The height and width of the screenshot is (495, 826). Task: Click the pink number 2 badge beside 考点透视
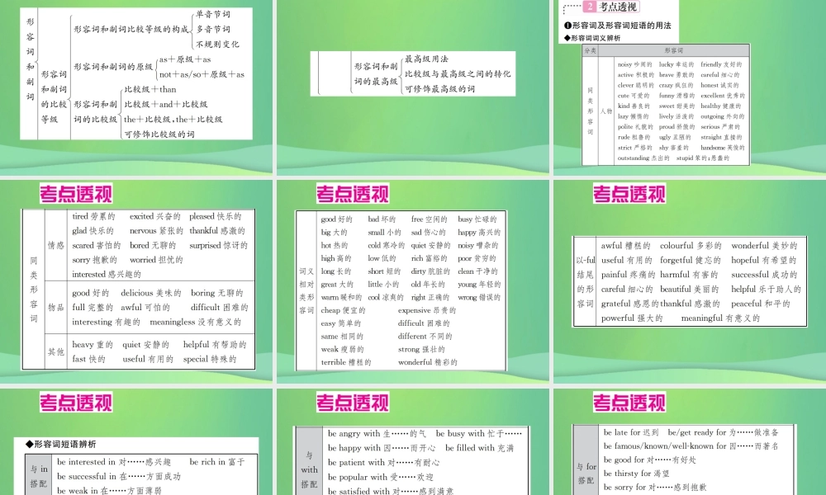click(x=590, y=7)
